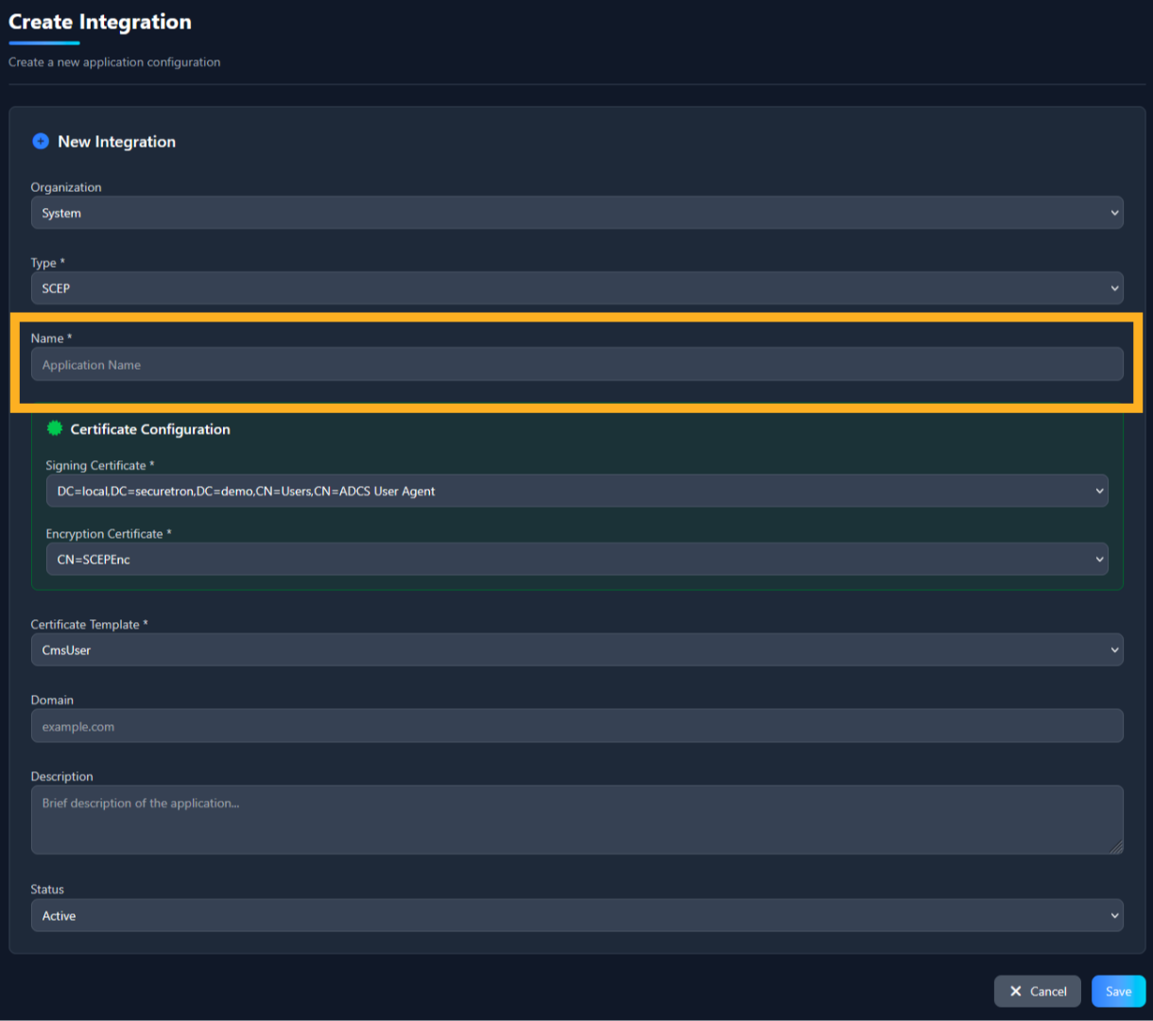Click the Organization field label
1153x1021 pixels.
click(66, 187)
